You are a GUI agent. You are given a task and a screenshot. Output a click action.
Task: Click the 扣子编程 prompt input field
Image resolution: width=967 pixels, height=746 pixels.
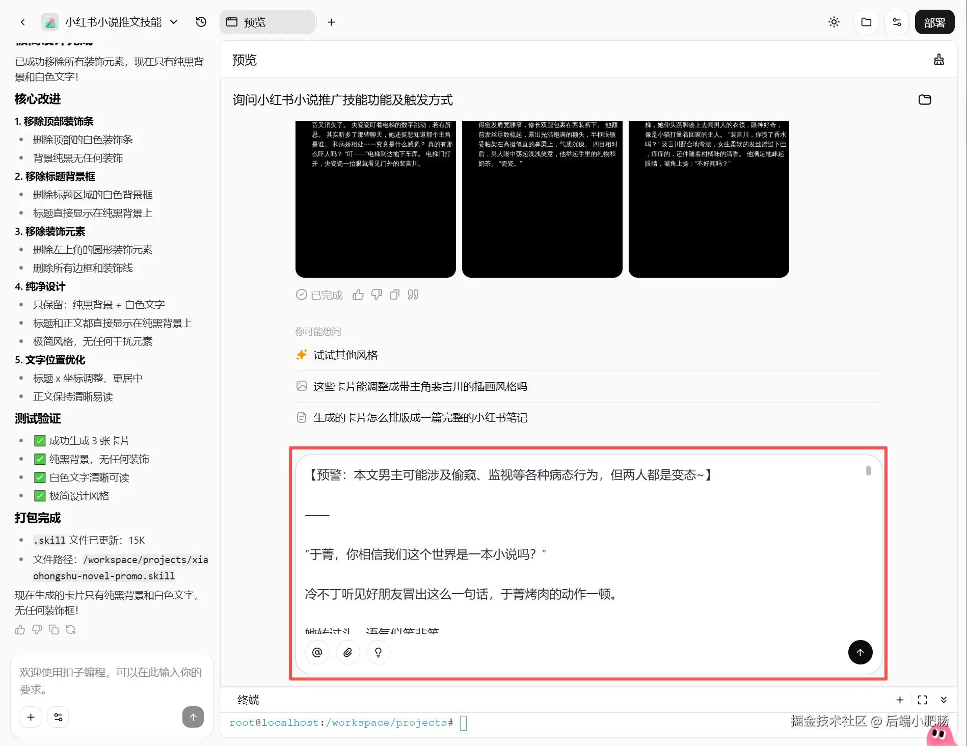111,681
